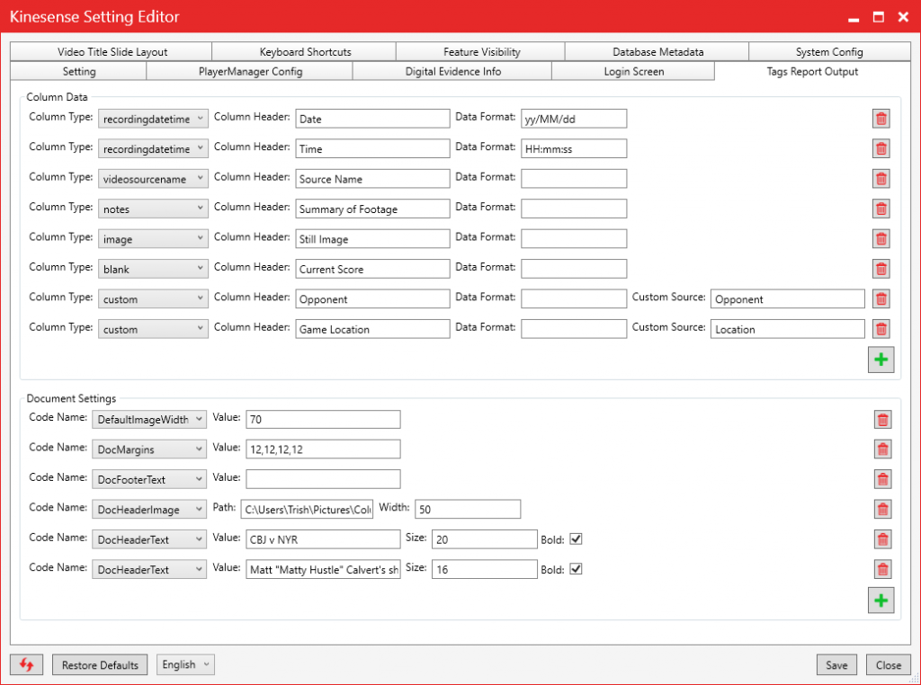This screenshot has width=921, height=685.
Task: Switch to Video Title Slide Layout tab
Action: (x=112, y=51)
